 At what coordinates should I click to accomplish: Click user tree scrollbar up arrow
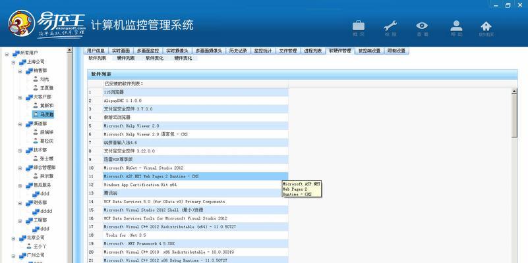[69, 50]
